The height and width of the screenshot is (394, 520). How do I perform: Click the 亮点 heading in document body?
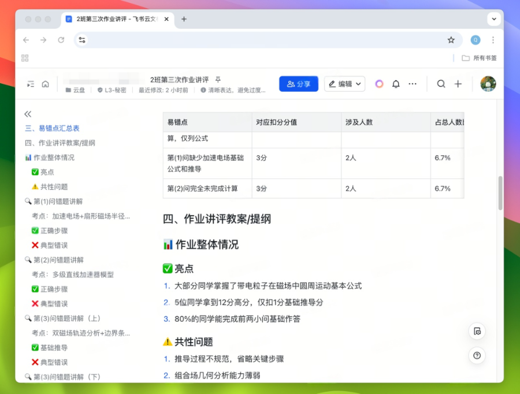point(178,269)
